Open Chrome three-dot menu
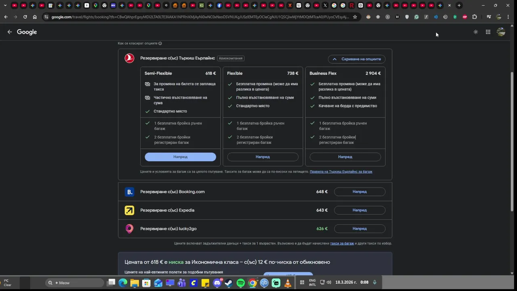The width and height of the screenshot is (517, 291). tap(508, 17)
